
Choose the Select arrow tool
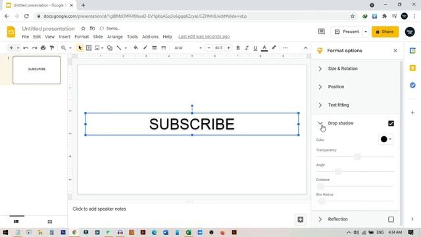[80, 48]
